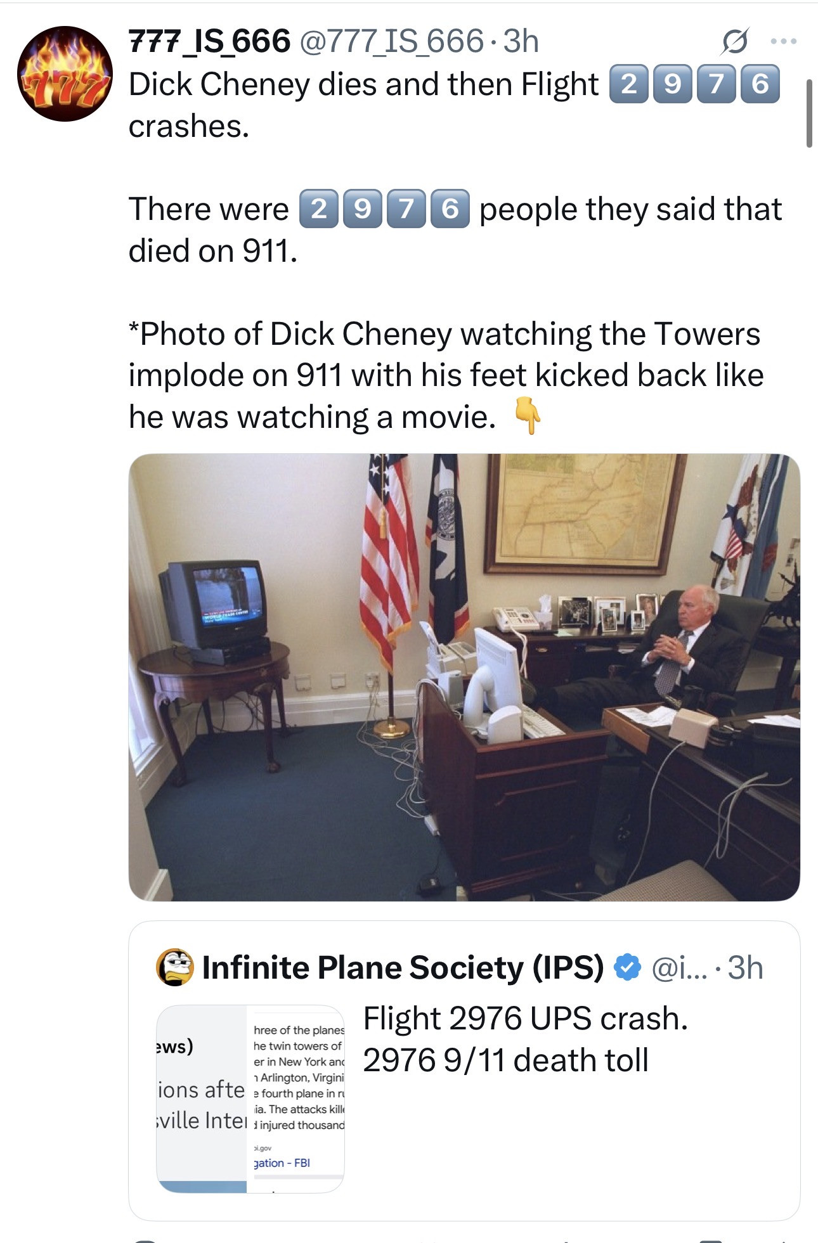Tap the '*Photo of Dick Cheney watching' paragraph

[444, 375]
